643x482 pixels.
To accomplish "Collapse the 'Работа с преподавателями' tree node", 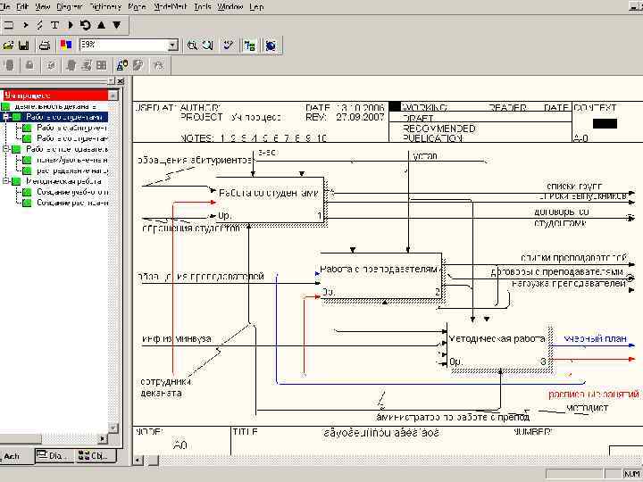I will tap(6, 149).
